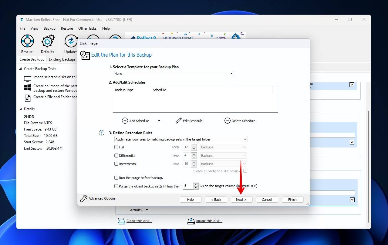Click the Advanced Options wrench icon
The height and width of the screenshot is (245, 388).
84,198
